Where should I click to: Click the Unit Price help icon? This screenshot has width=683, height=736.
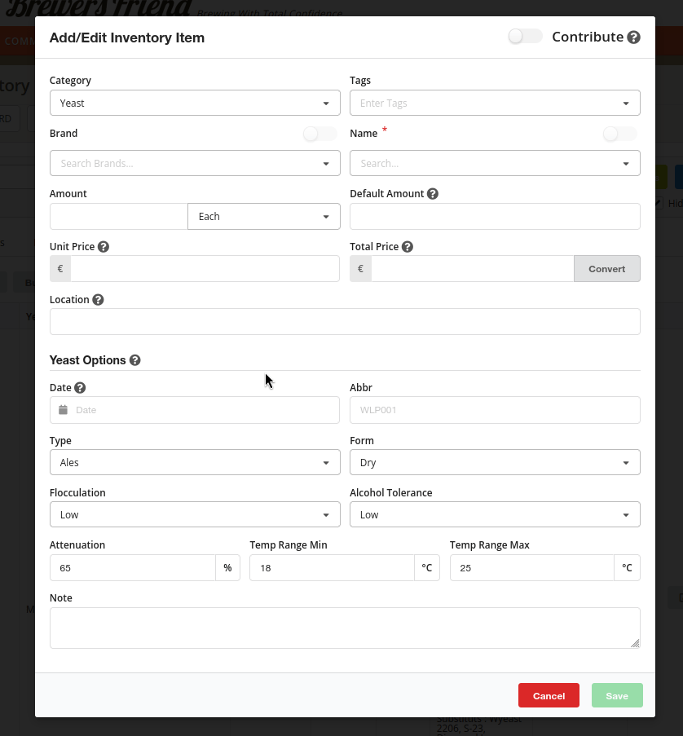[x=104, y=247]
